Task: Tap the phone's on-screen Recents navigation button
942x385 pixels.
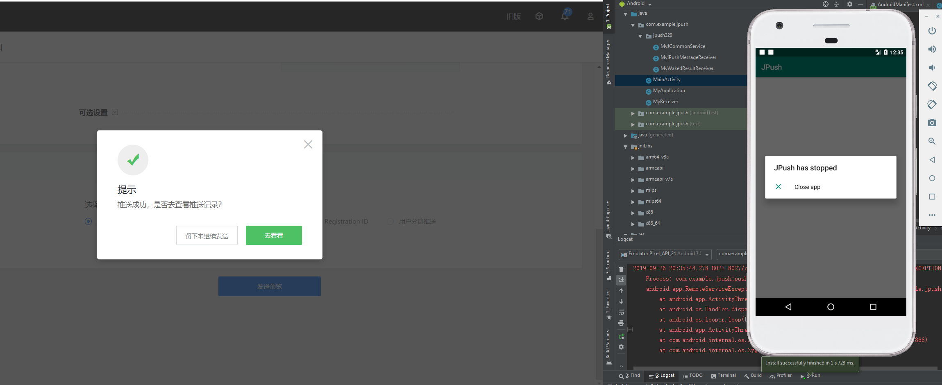Action: tap(873, 307)
